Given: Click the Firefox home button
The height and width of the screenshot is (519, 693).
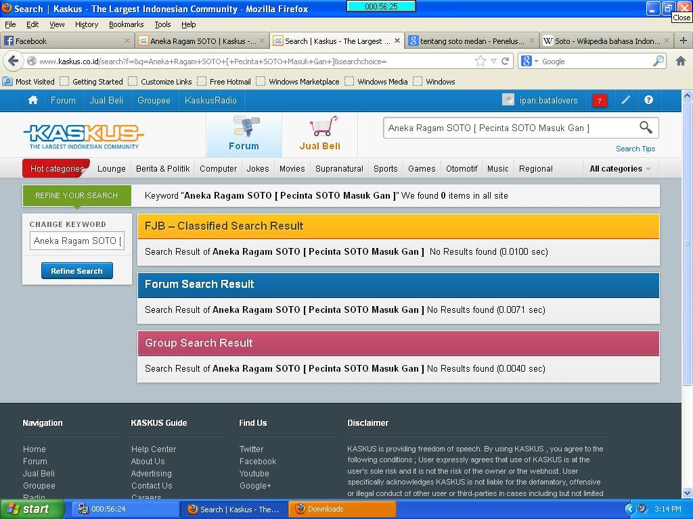Looking at the screenshot, I should coord(680,61).
